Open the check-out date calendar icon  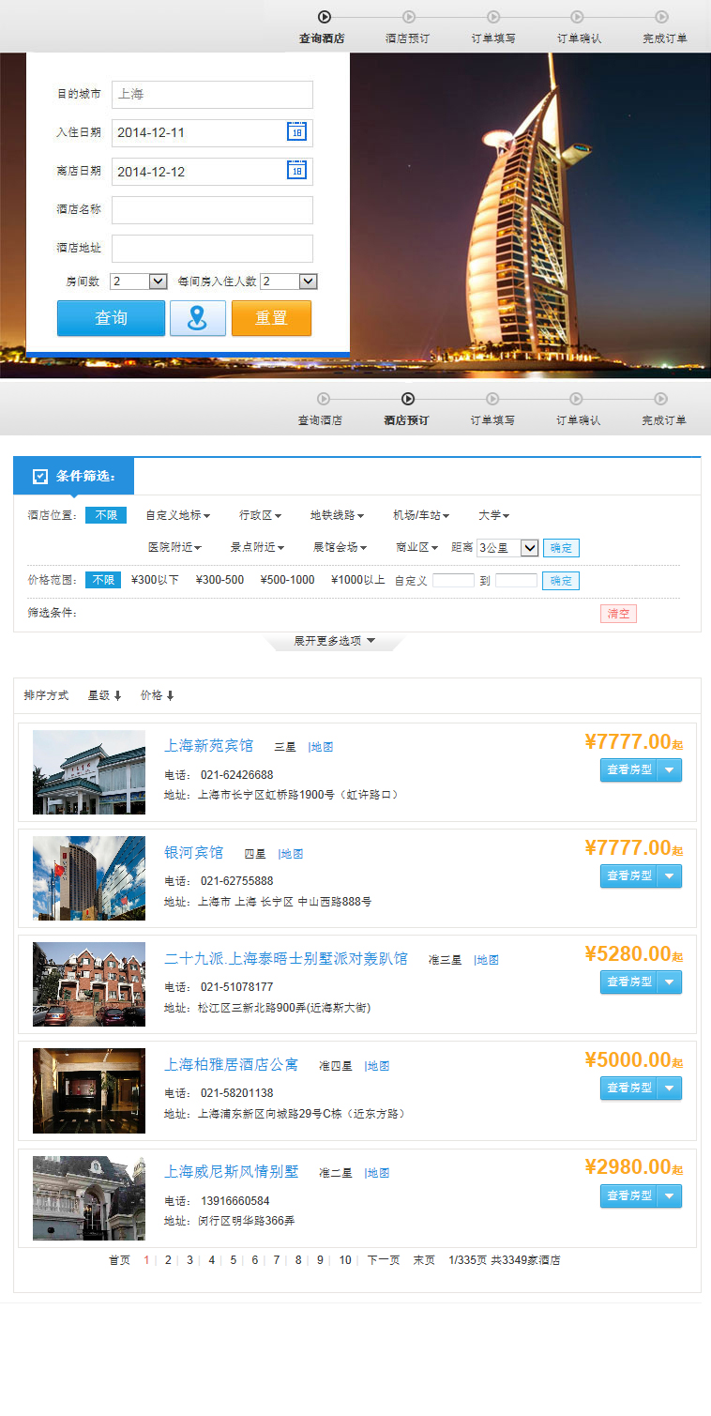click(x=296, y=171)
